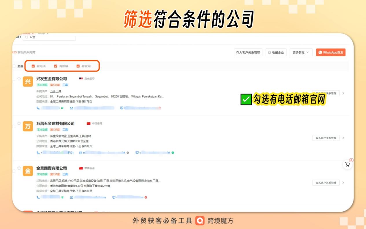This screenshot has height=229, width=366.
Task: Click text 全球工具采购商目录-下册 第178页
Action: (x=71, y=102)
